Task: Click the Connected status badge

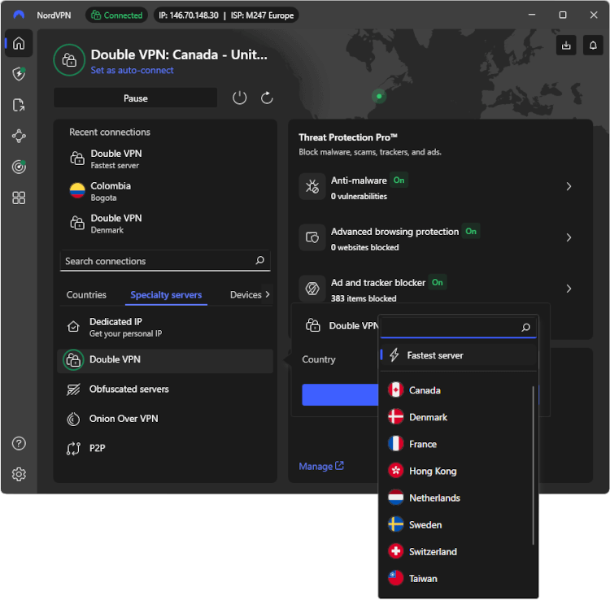Action: pyautogui.click(x=116, y=15)
